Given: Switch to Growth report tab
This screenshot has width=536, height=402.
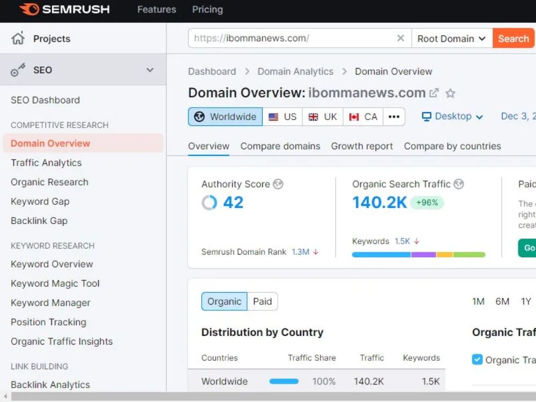Looking at the screenshot, I should 362,146.
